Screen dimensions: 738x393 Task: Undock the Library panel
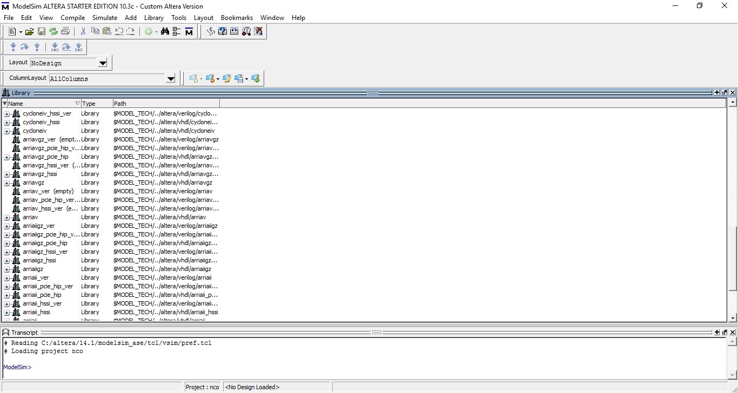[x=725, y=93]
